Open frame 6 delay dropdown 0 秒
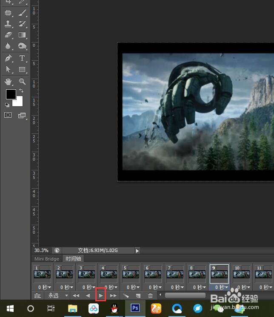Image resolution: width=274 pixels, height=317 pixels. click(155, 287)
